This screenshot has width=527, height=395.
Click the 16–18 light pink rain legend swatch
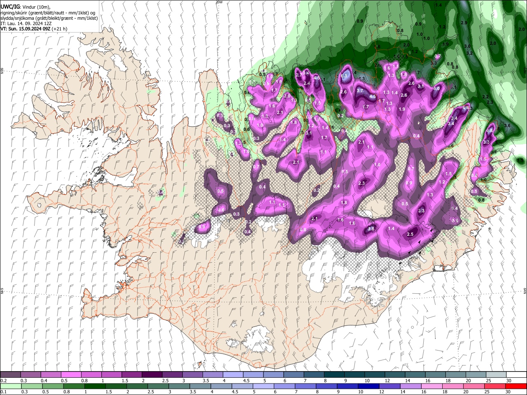[x=431, y=386]
